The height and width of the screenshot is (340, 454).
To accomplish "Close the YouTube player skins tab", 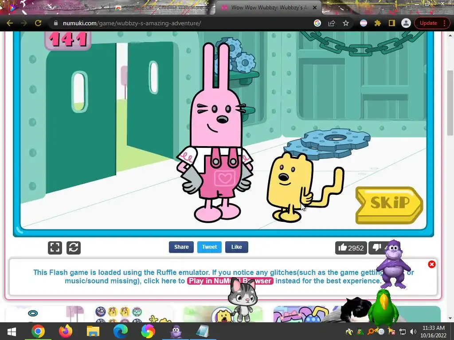I will pos(102,8).
